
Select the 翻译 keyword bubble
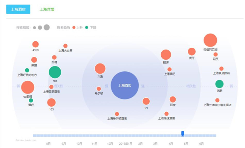pyautogui.click(x=166, y=55)
